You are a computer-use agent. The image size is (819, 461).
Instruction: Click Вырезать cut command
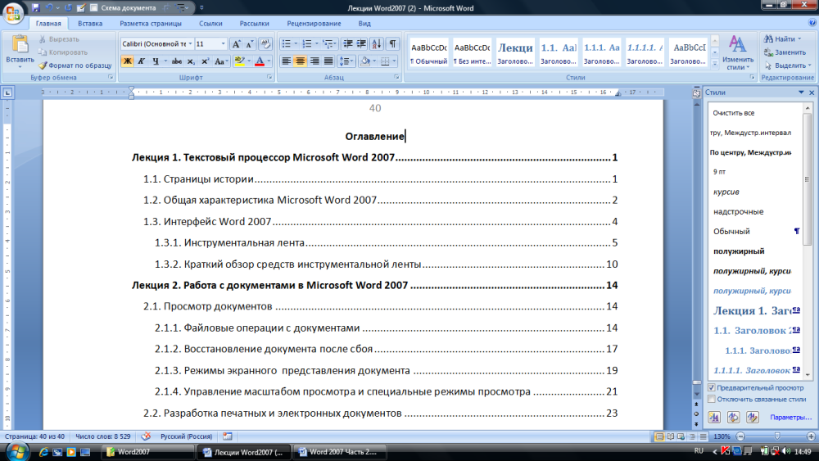click(59, 39)
